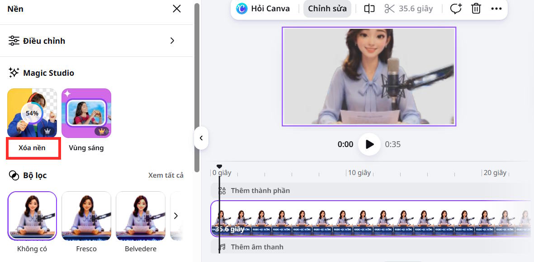Click the Vùng sáng label
Viewport: 534px width, 262px height.
pos(86,148)
